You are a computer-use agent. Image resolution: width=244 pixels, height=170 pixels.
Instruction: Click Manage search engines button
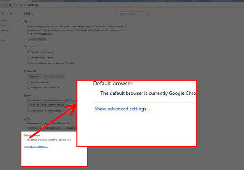53,105
